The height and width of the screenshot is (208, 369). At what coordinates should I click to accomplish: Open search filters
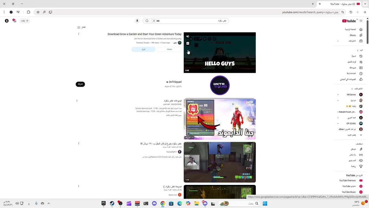click(82, 27)
